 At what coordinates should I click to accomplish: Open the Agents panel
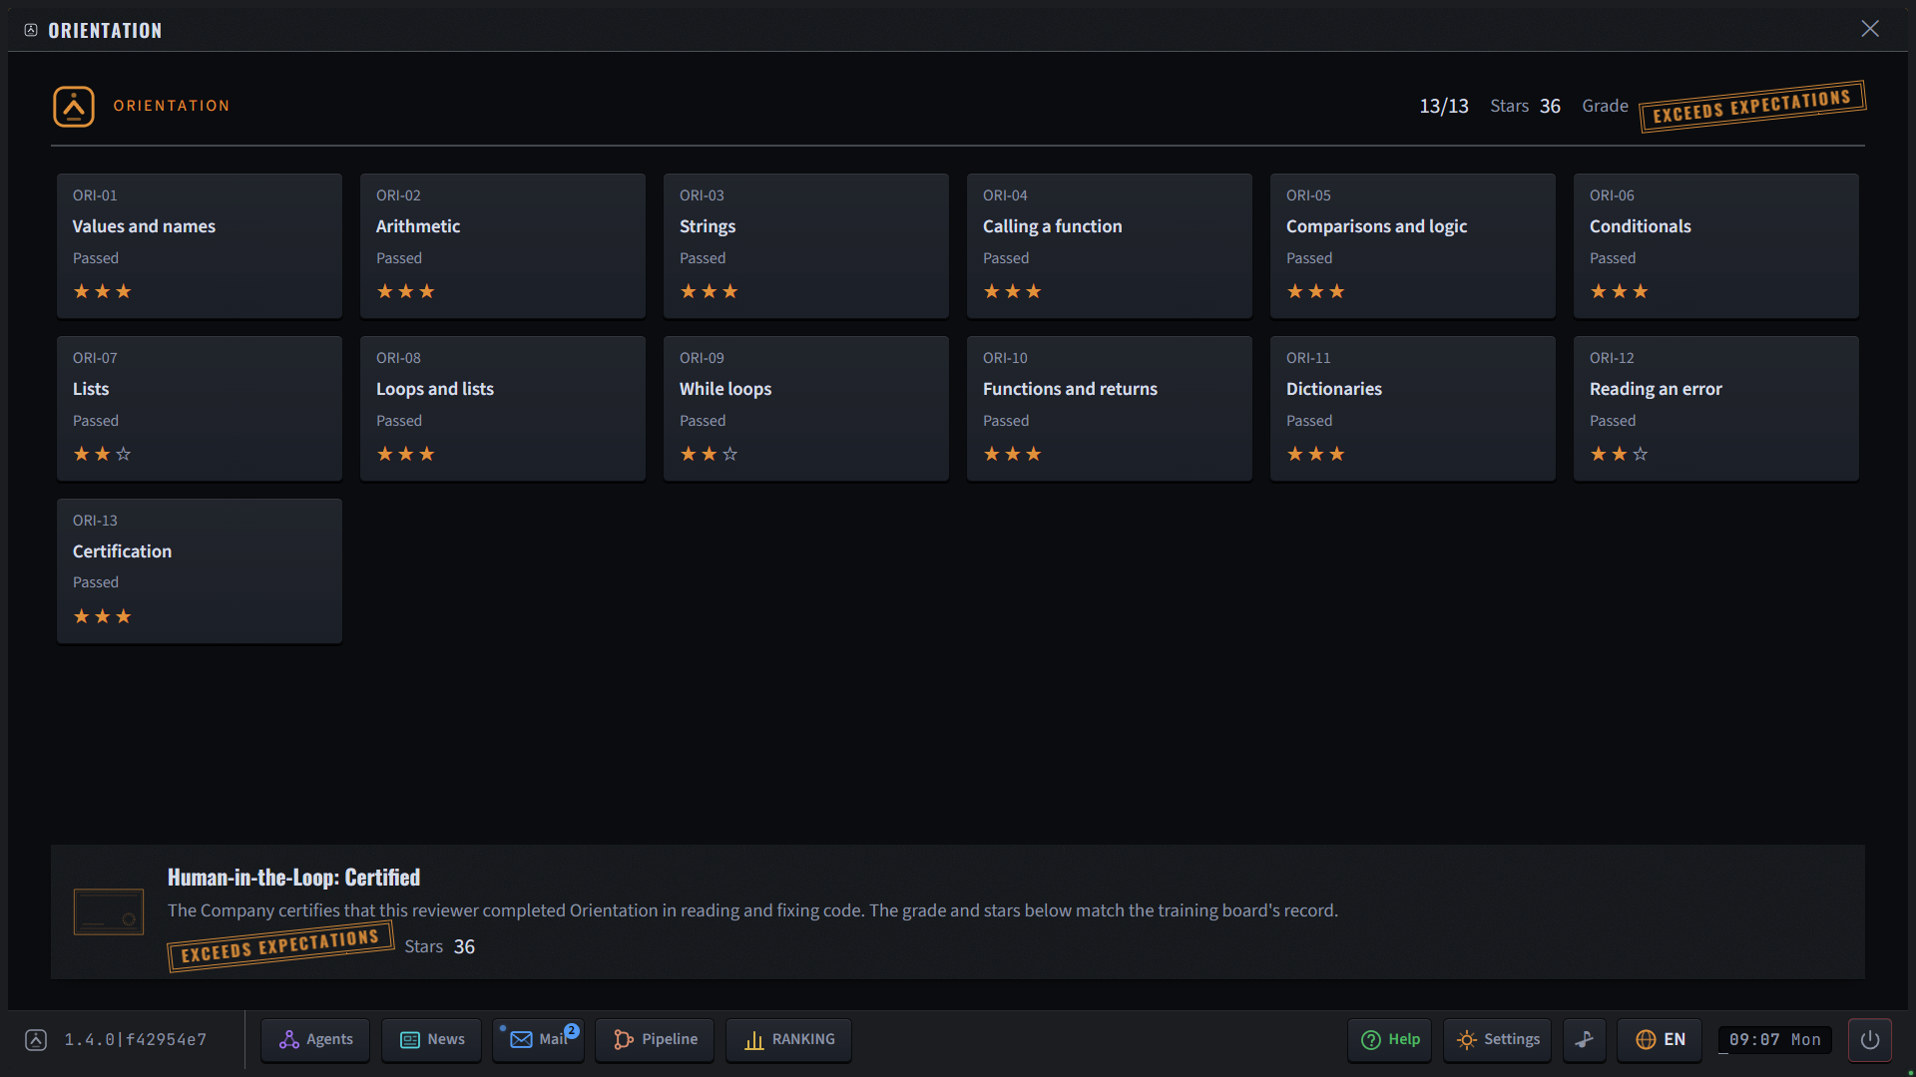click(x=315, y=1039)
